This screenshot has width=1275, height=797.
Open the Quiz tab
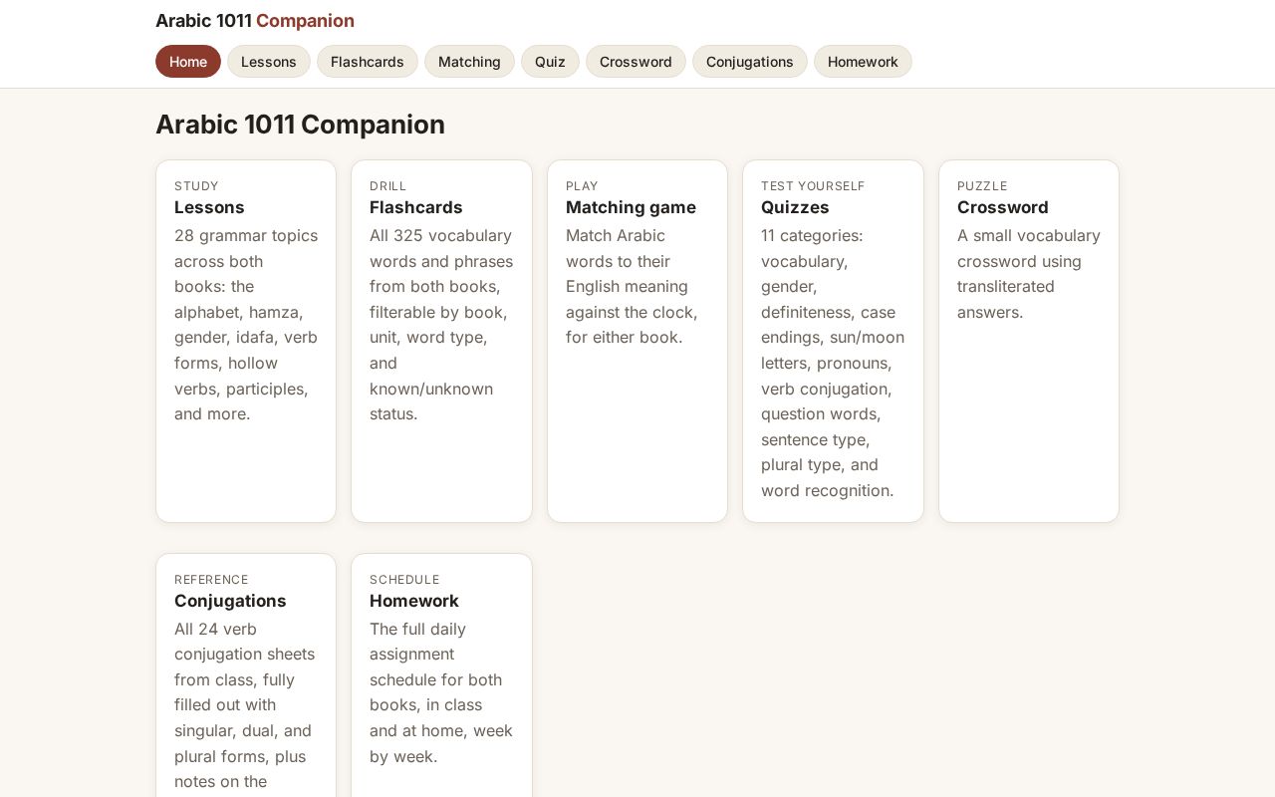coord(550,62)
